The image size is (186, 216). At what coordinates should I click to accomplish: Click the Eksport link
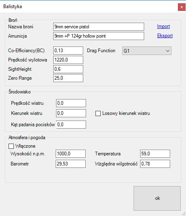(x=165, y=36)
